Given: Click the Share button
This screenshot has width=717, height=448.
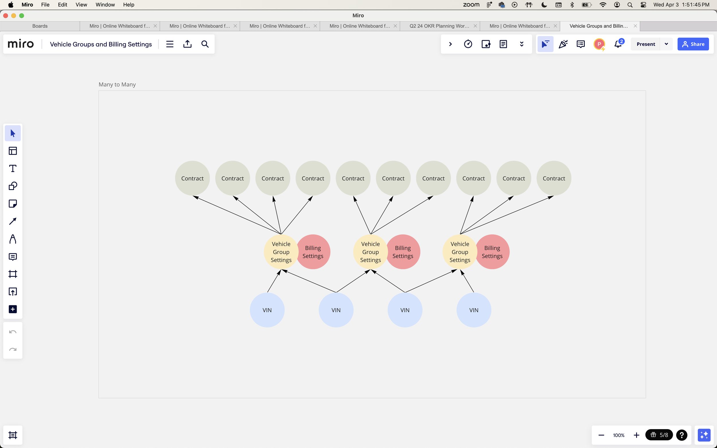Looking at the screenshot, I should click(693, 44).
